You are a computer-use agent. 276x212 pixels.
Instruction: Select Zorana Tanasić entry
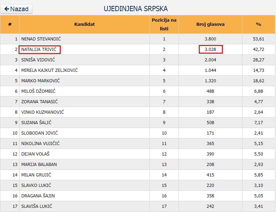click(39, 102)
